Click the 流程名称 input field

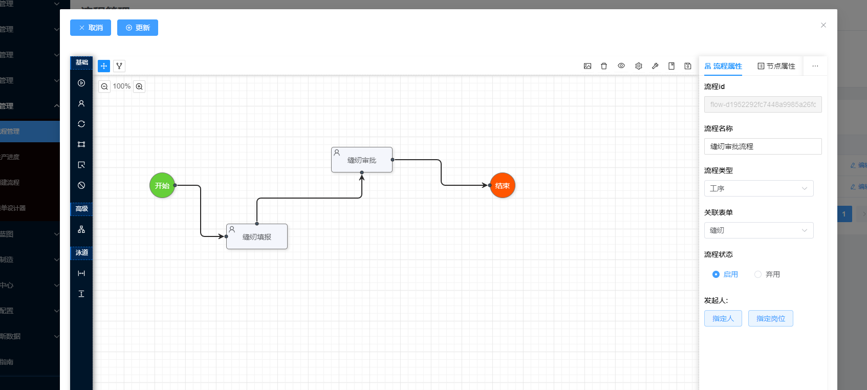763,146
